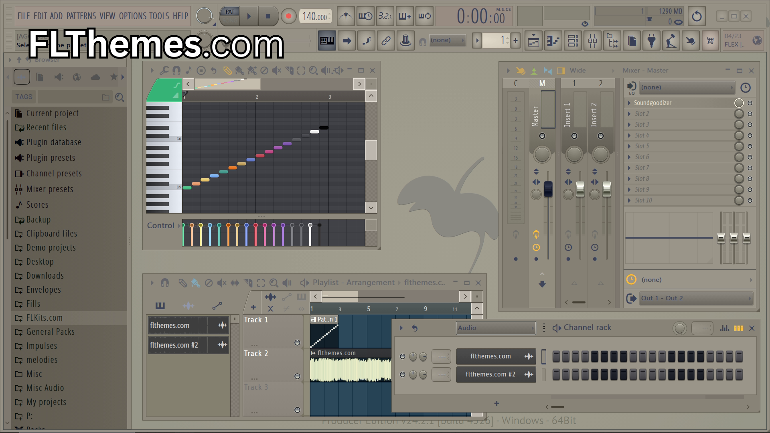This screenshot has height=433, width=770.
Task: Click the browser starred favorites tab icon
Action: coord(114,77)
